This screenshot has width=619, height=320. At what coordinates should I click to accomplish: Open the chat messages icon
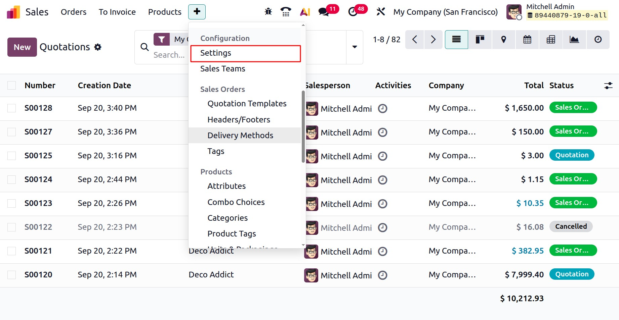click(x=324, y=12)
